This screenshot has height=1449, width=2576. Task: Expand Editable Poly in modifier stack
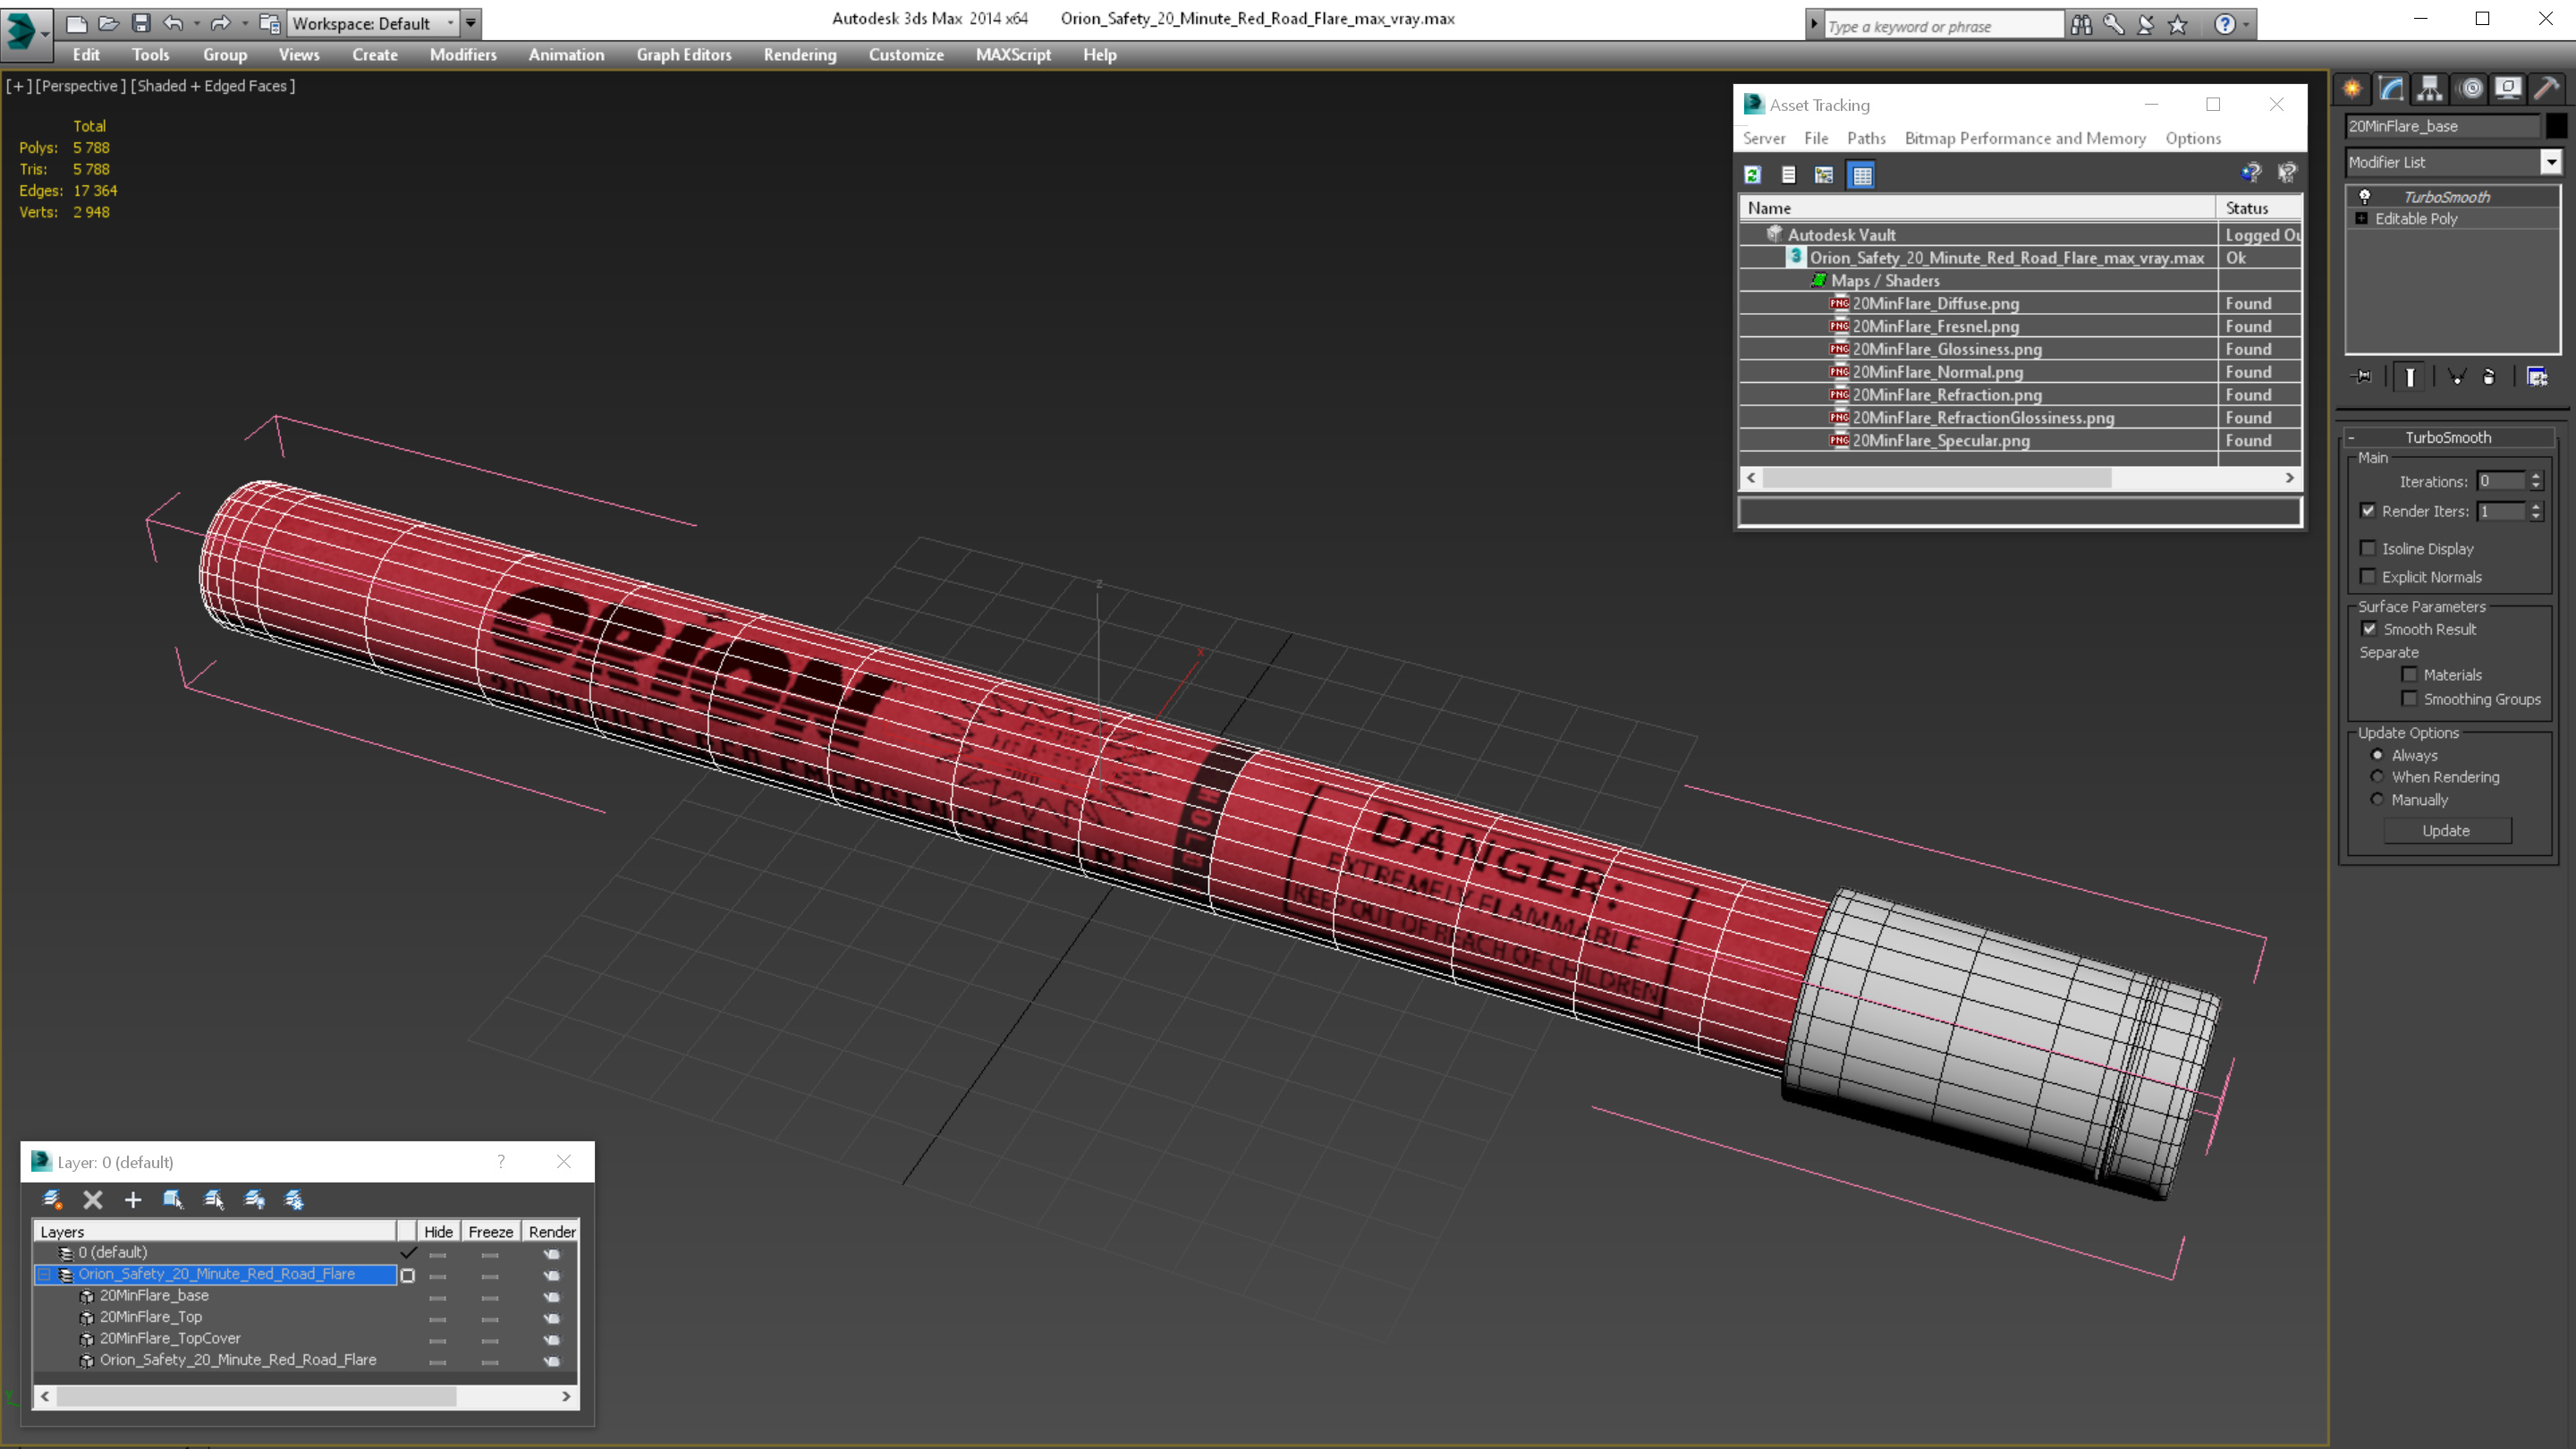click(x=2362, y=218)
